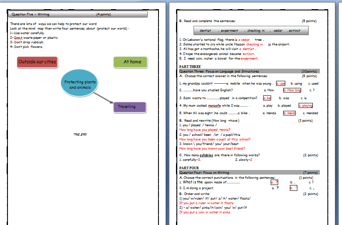Click the "PART FOUR" heading
Image resolution: width=342 pixels, height=225 pixels.
[189, 168]
